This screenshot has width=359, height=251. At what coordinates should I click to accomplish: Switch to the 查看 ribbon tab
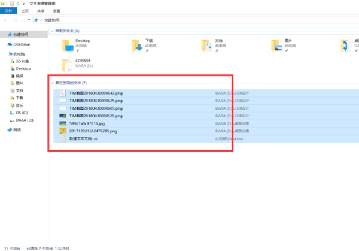point(56,11)
